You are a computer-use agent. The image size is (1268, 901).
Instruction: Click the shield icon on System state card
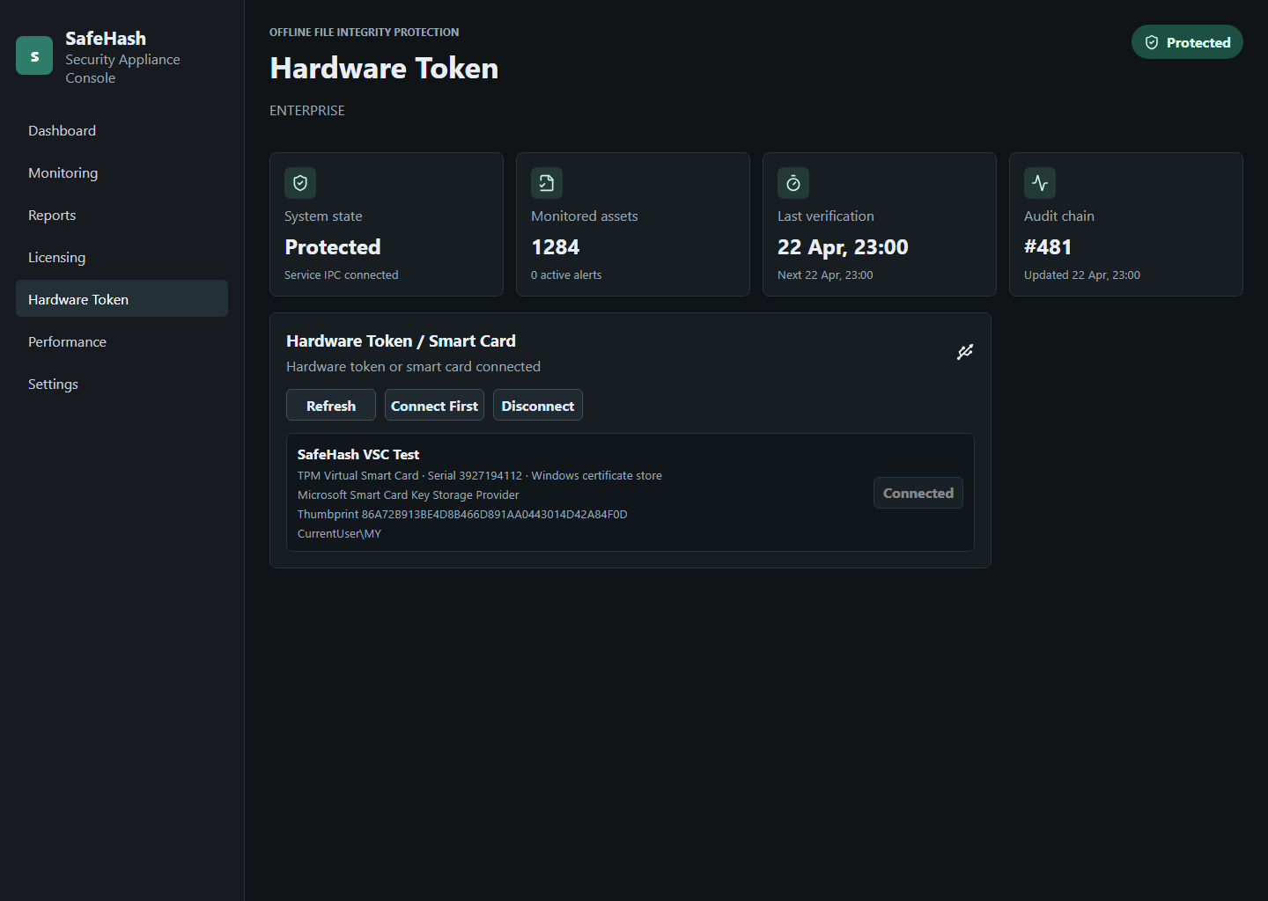(x=300, y=183)
